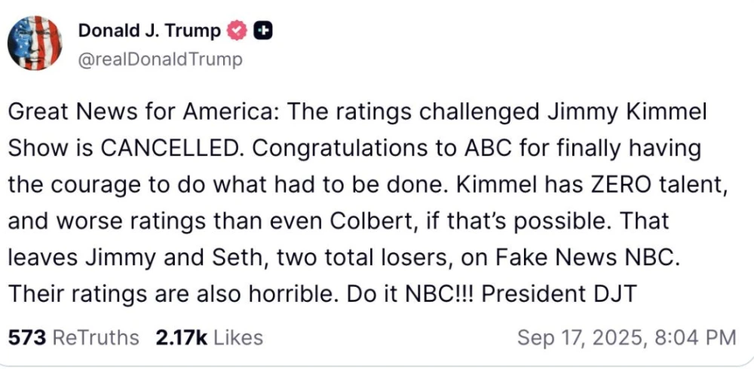
Task: View the 573 ReTruths list
Action: click(x=73, y=337)
